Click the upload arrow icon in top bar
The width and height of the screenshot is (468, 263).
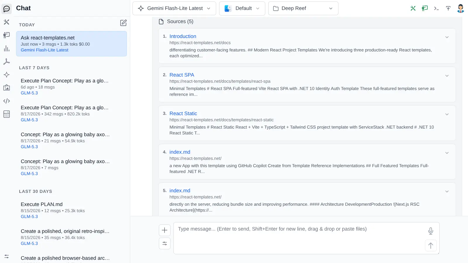[448, 8]
